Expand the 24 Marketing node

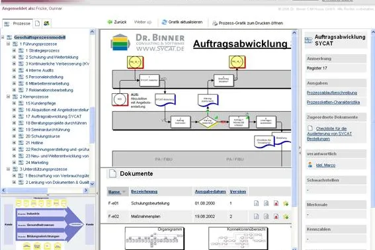tap(14, 163)
